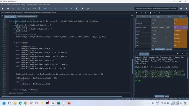189x106 pixels.
Task: Select the dstrain_hist array value cell
Action: pos(180,27)
